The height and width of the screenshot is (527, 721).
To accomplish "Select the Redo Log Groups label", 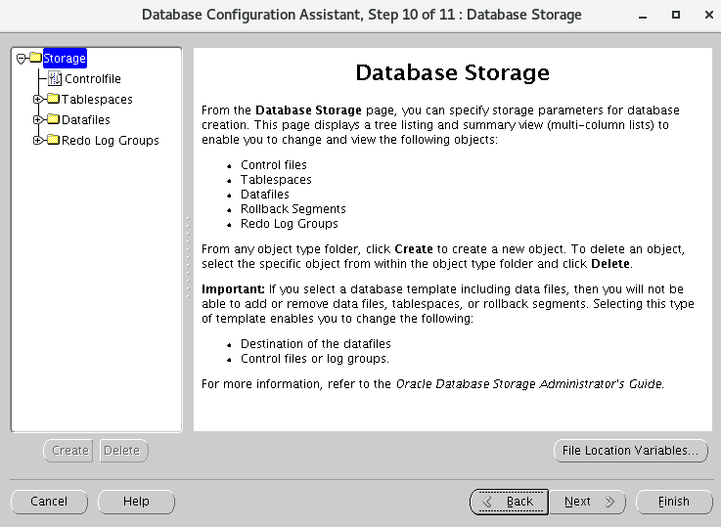I will coord(111,141).
